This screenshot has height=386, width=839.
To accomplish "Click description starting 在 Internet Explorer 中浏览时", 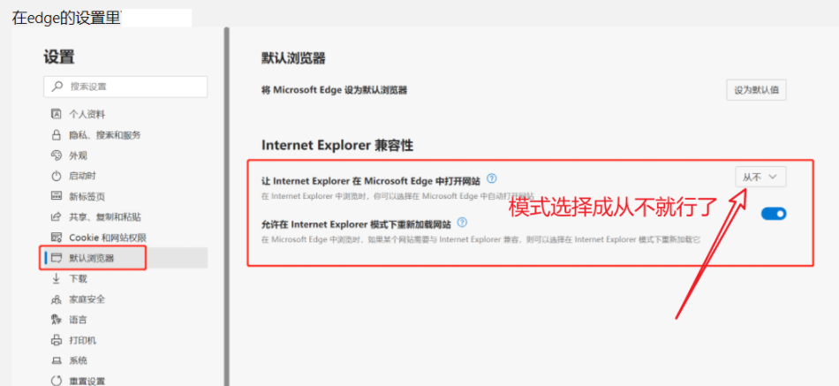I will 398,195.
